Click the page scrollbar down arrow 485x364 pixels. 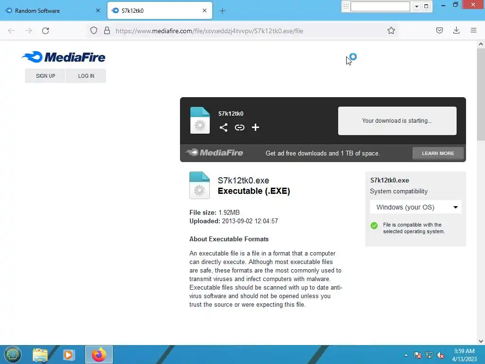click(x=481, y=341)
